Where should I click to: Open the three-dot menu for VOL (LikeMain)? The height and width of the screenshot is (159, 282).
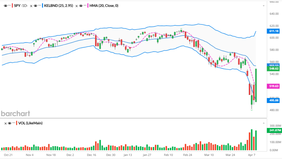tap(13, 123)
